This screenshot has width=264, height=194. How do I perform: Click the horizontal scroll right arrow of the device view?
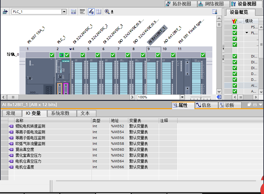pos(132,97)
